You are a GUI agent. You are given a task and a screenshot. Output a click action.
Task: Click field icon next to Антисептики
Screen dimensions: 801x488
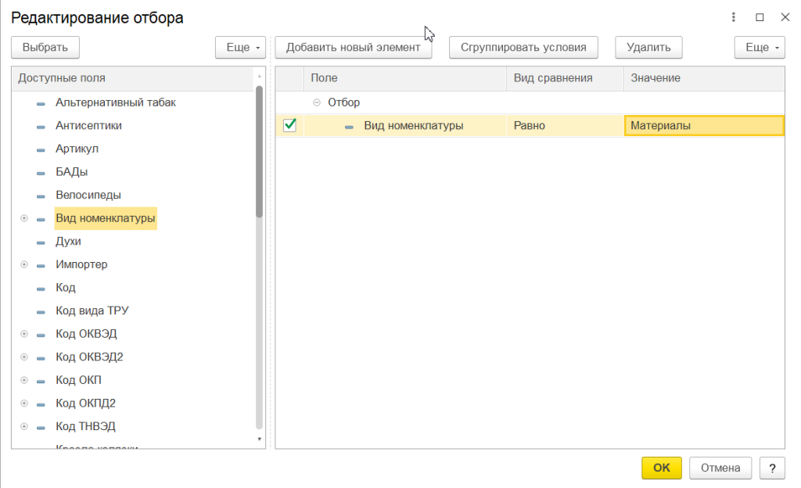tap(41, 126)
